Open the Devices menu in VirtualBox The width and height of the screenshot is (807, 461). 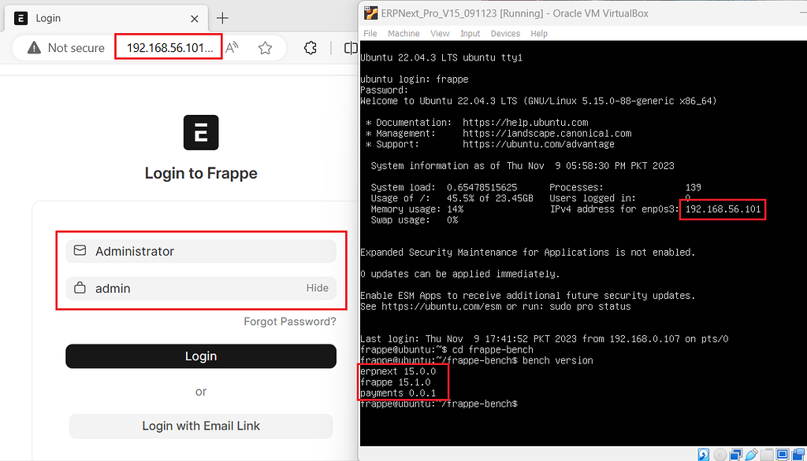[x=505, y=33]
